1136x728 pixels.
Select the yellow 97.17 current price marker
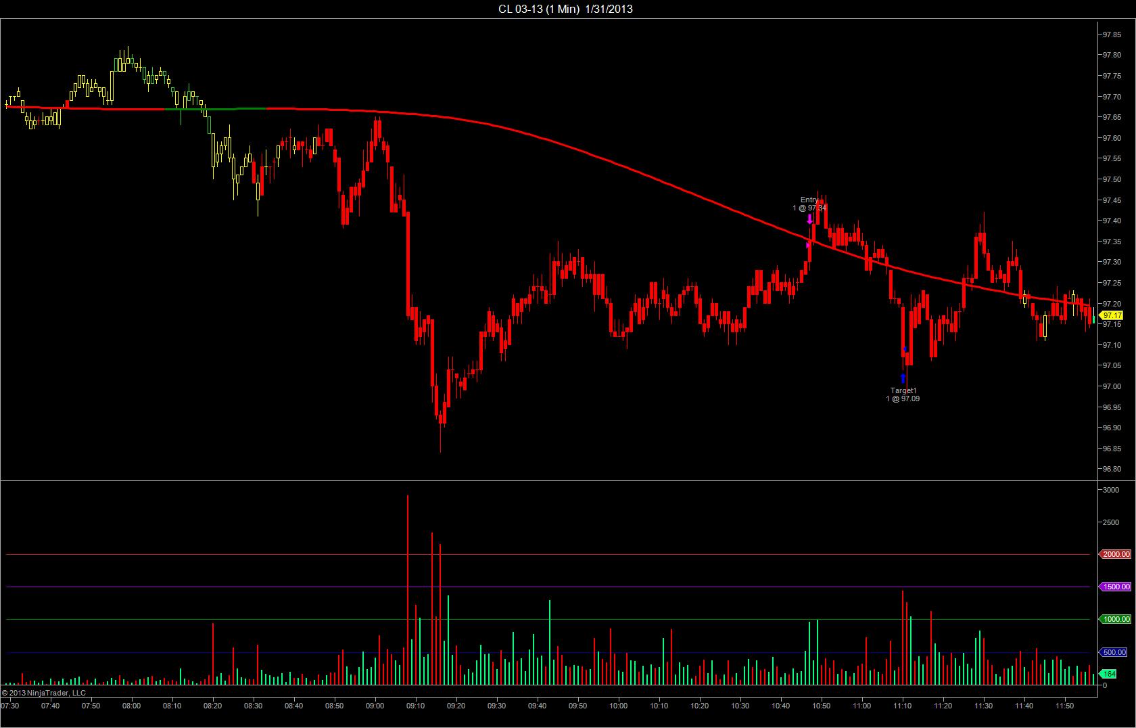(x=1112, y=315)
